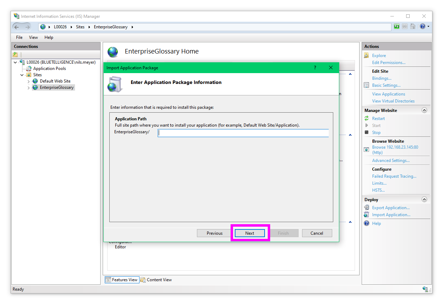Click the Next button
Viewport: 444px width, 305px height.
point(250,233)
